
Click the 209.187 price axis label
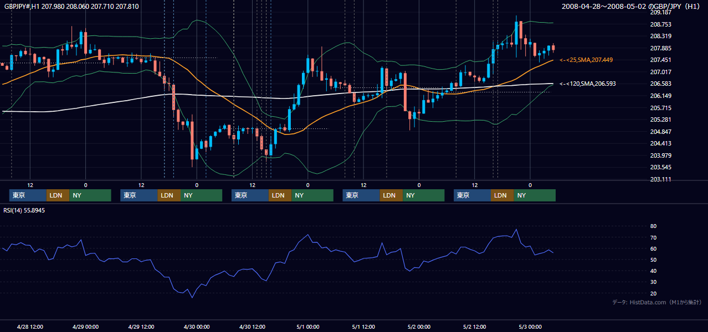pyautogui.click(x=660, y=12)
